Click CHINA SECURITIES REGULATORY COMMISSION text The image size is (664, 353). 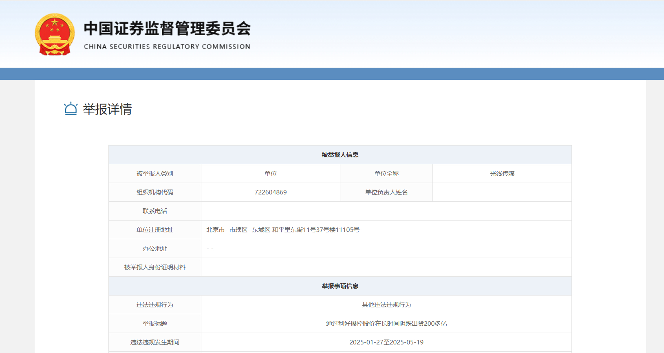[167, 46]
